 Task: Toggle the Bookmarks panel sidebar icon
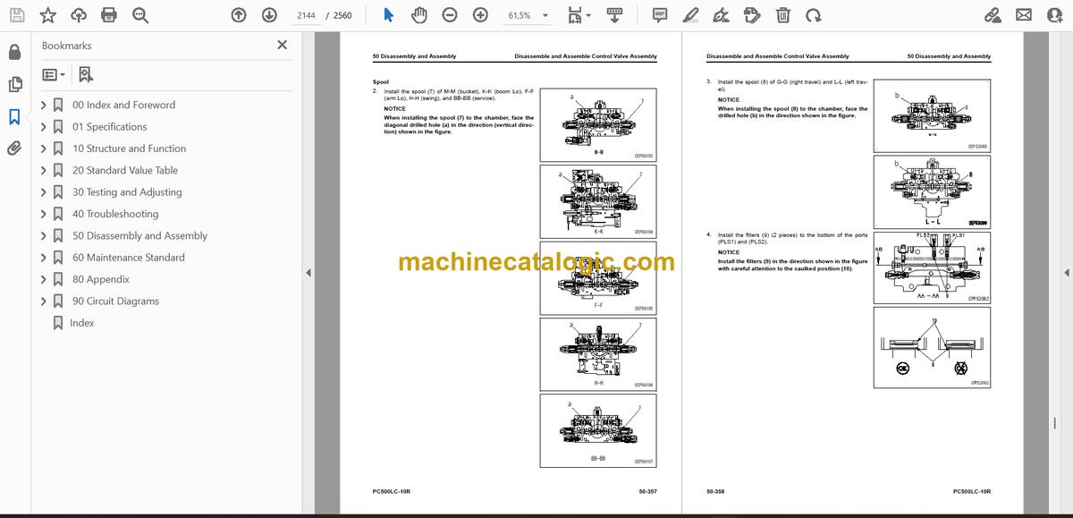14,116
